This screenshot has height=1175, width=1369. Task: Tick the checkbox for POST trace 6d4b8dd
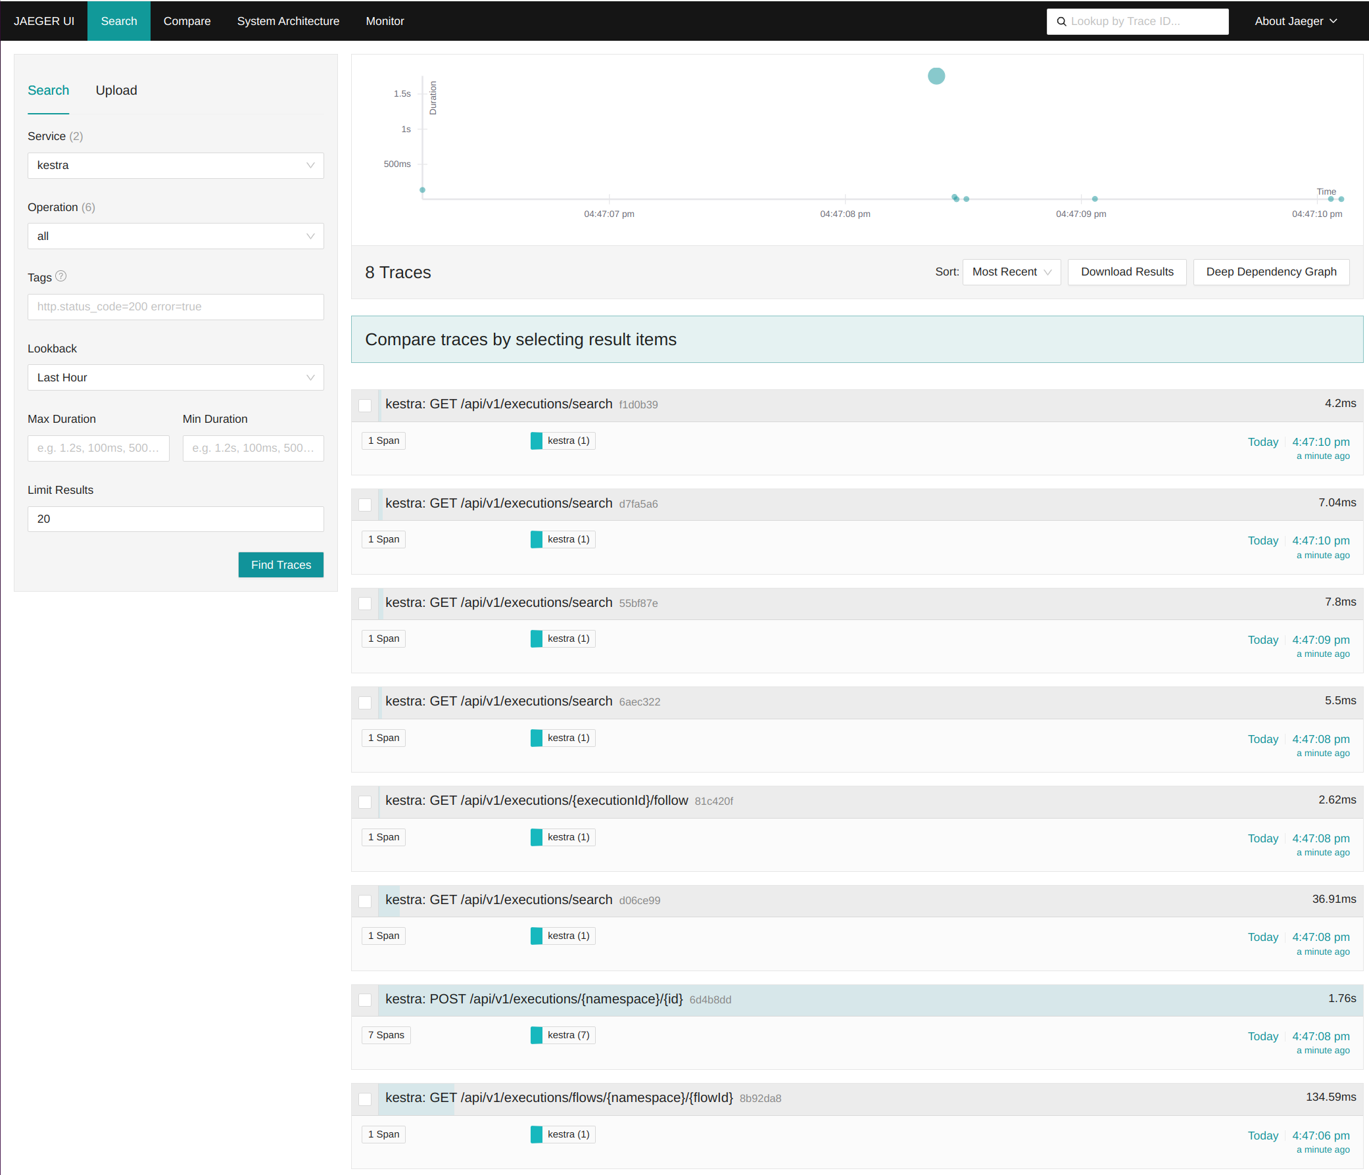click(x=365, y=1000)
